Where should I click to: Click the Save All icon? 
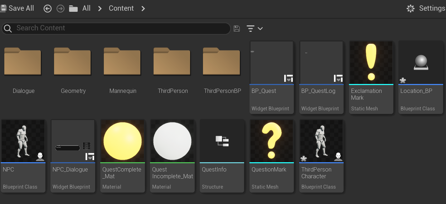[4, 8]
